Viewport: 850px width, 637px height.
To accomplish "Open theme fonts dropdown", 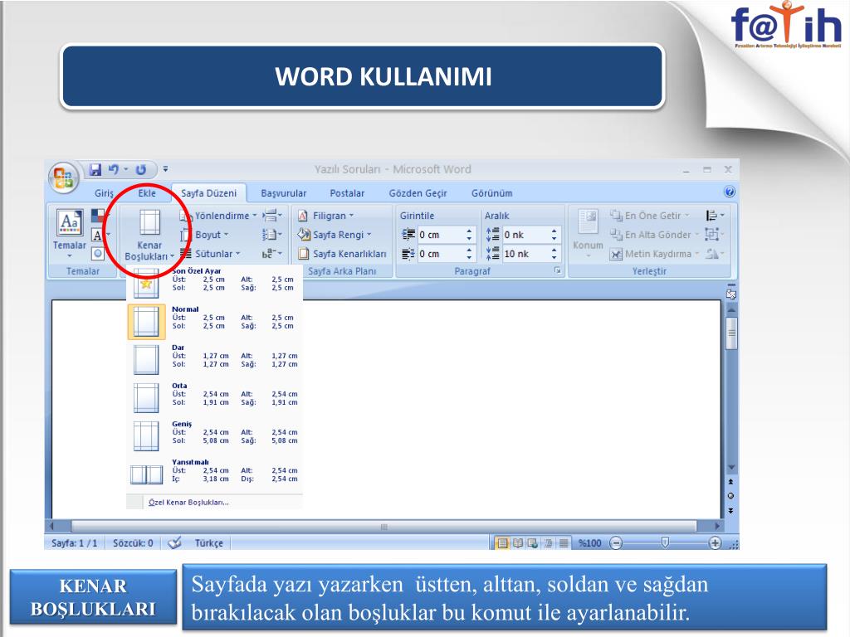I will tap(100, 235).
